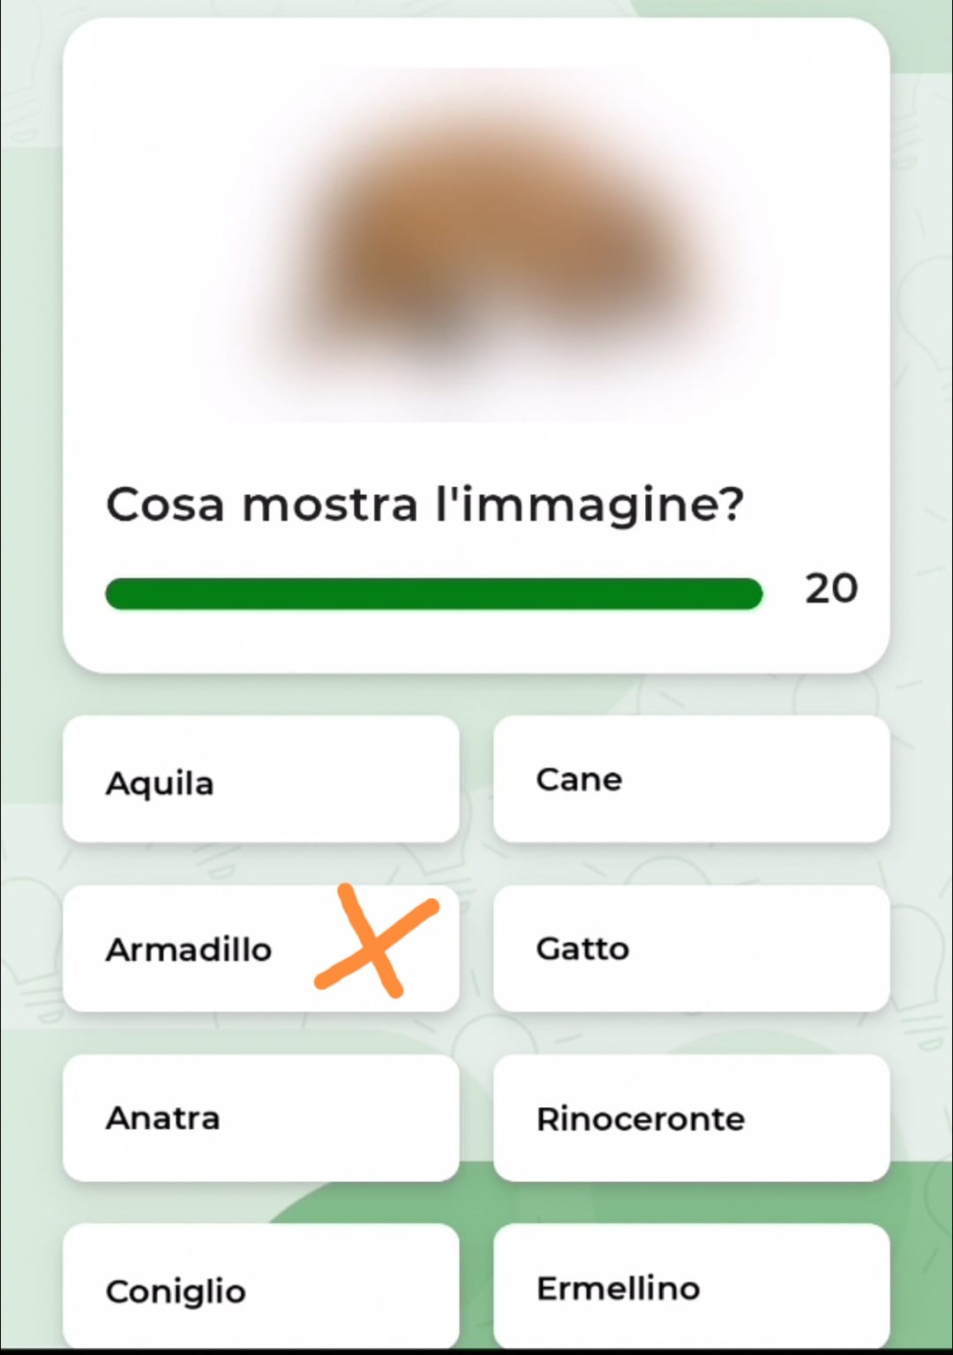Click the Ermellino label text
The width and height of the screenshot is (953, 1355).
619,1289
